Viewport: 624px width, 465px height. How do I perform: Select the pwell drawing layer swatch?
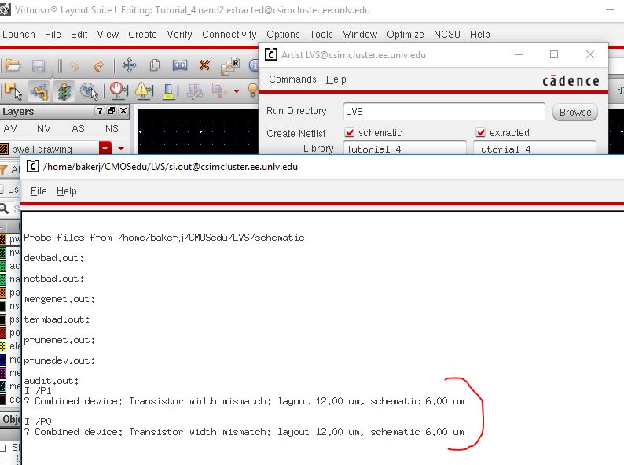click(x=4, y=149)
